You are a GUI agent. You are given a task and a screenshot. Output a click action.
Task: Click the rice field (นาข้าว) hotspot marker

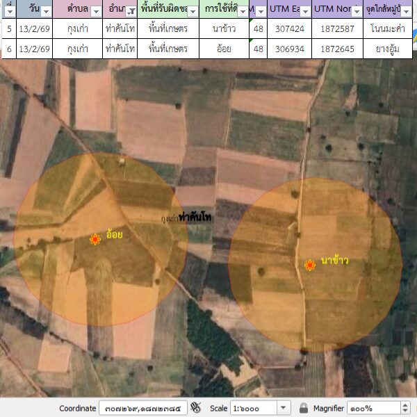click(x=309, y=265)
